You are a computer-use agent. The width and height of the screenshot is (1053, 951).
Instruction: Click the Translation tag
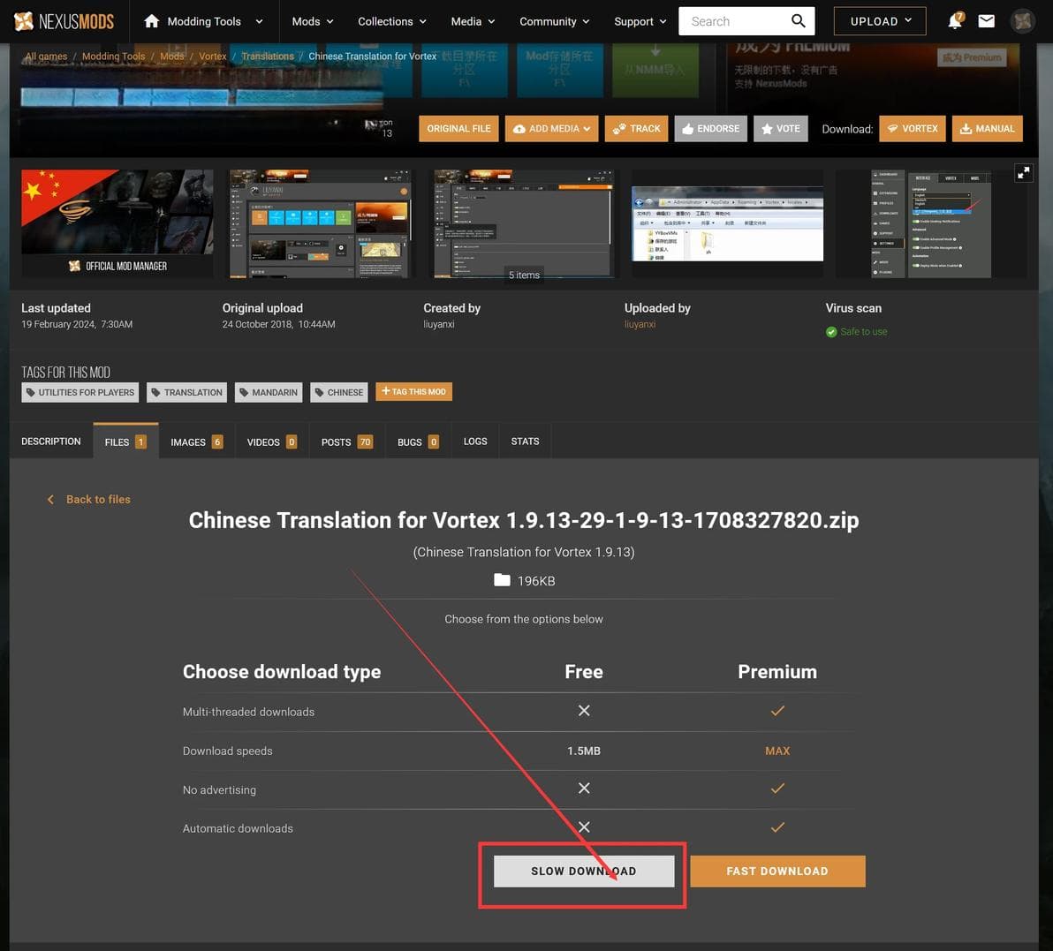186,392
